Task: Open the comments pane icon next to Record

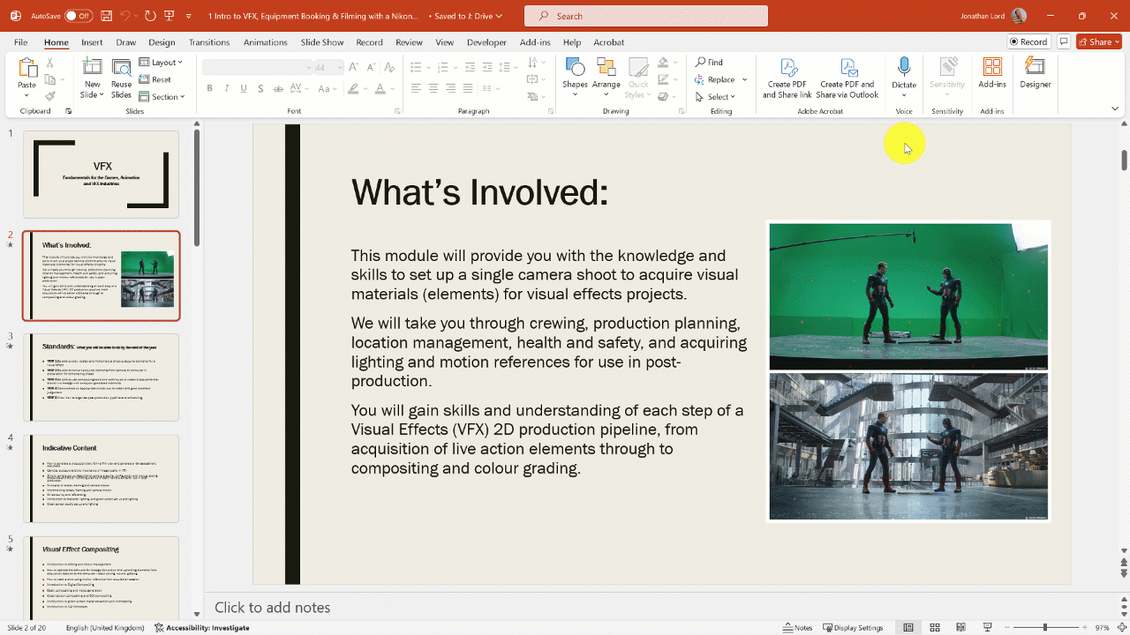Action: [x=1064, y=41]
